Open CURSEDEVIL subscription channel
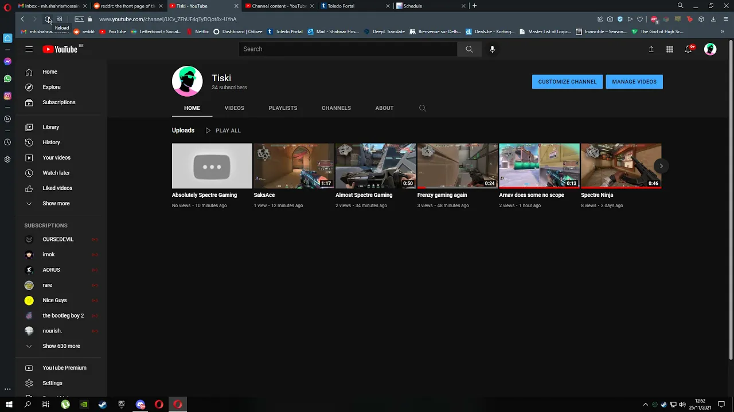The height and width of the screenshot is (412, 734). (x=61, y=239)
